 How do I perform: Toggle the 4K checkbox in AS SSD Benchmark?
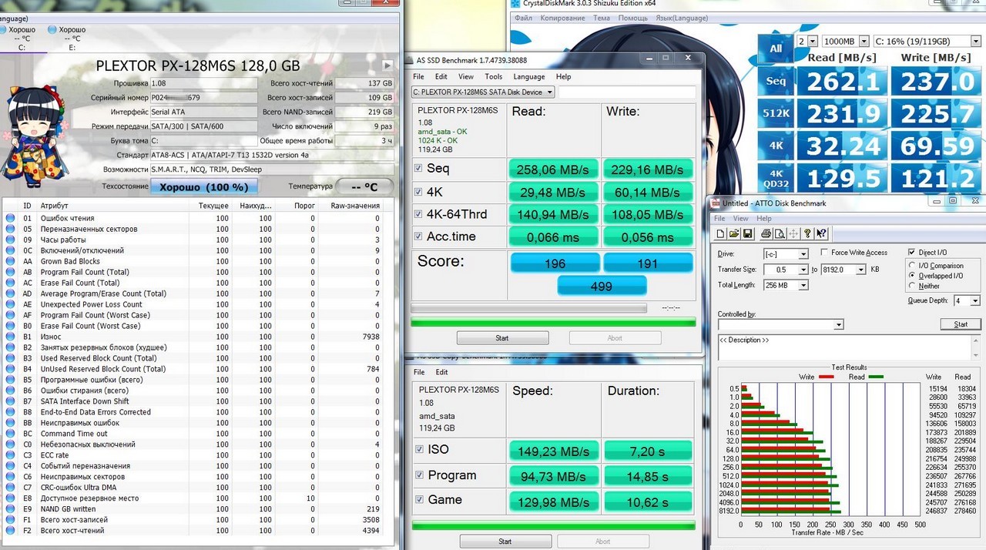point(418,192)
